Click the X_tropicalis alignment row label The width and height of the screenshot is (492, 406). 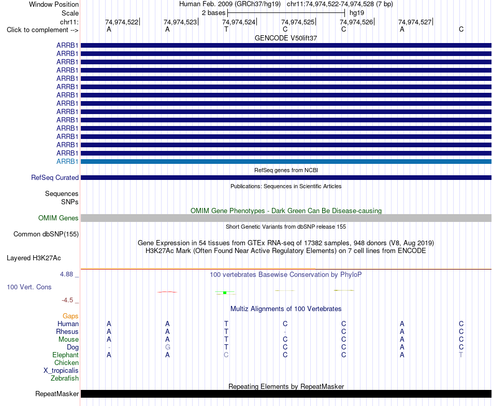[x=61, y=371]
